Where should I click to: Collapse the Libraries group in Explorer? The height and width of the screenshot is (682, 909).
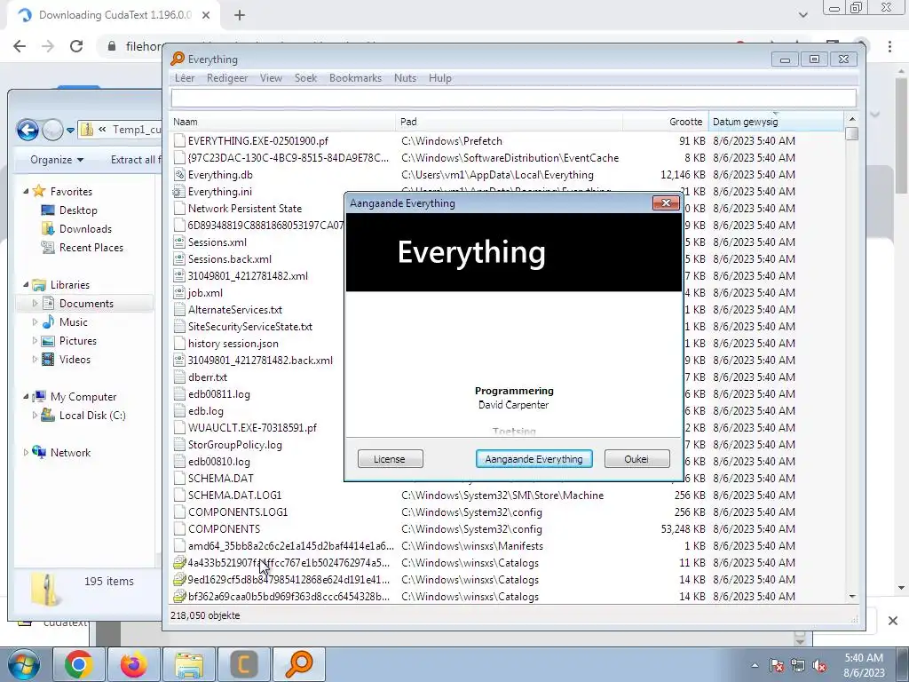tap(26, 284)
